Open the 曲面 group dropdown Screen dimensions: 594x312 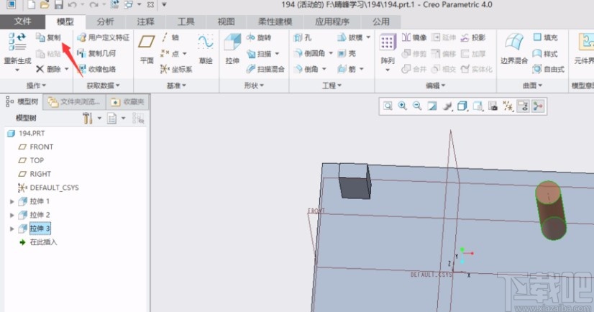pyautogui.click(x=532, y=86)
